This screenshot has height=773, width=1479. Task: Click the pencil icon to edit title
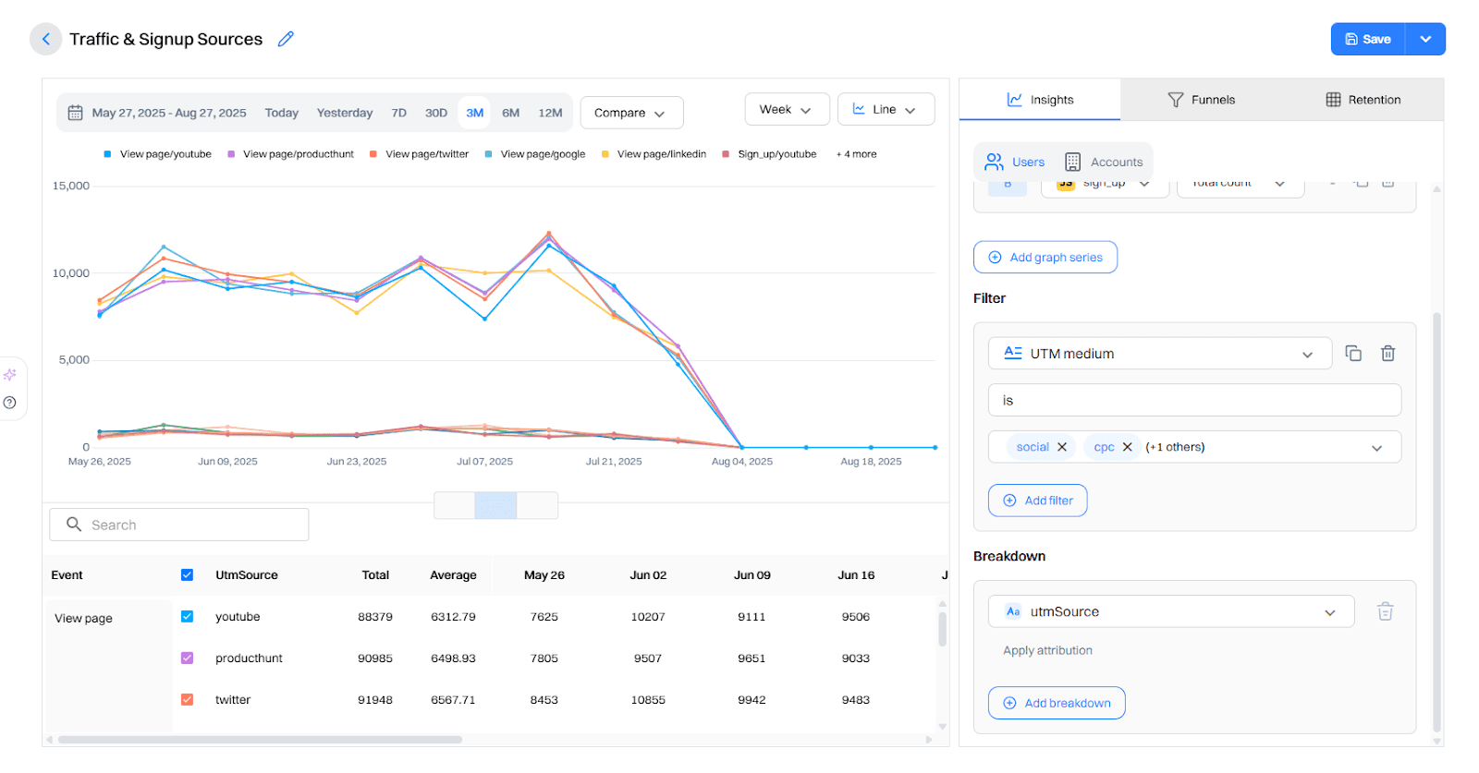click(286, 39)
